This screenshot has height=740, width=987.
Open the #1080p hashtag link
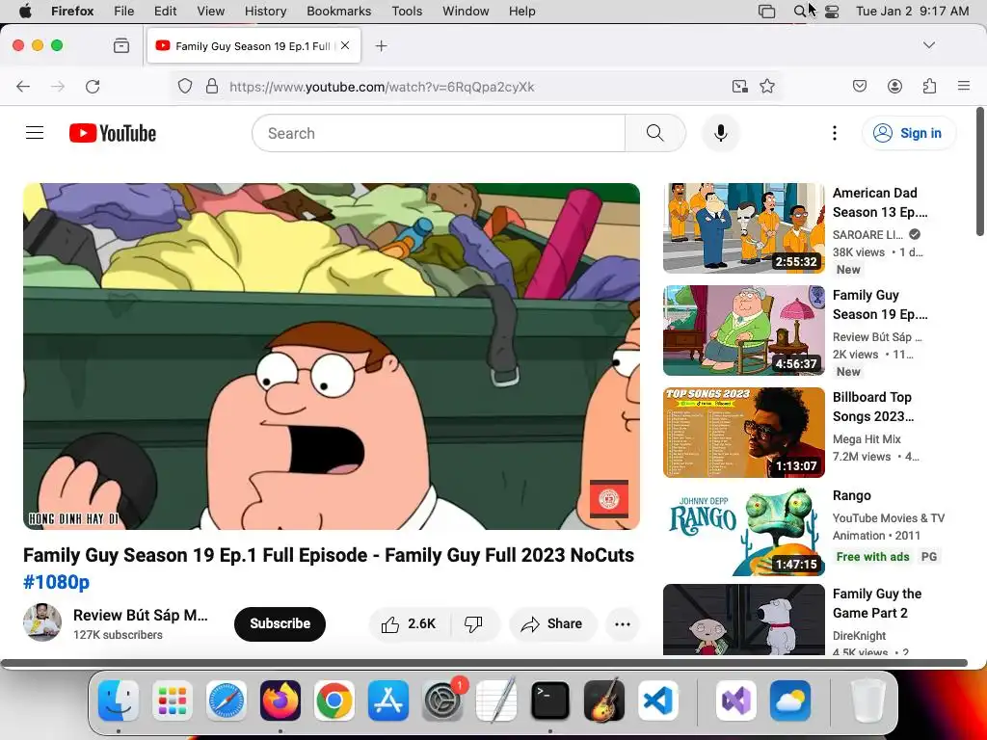[x=56, y=582]
